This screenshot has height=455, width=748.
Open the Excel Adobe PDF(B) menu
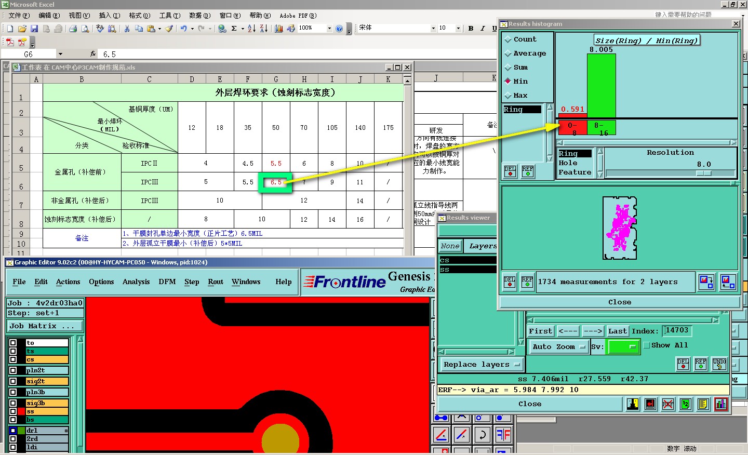[x=298, y=16]
